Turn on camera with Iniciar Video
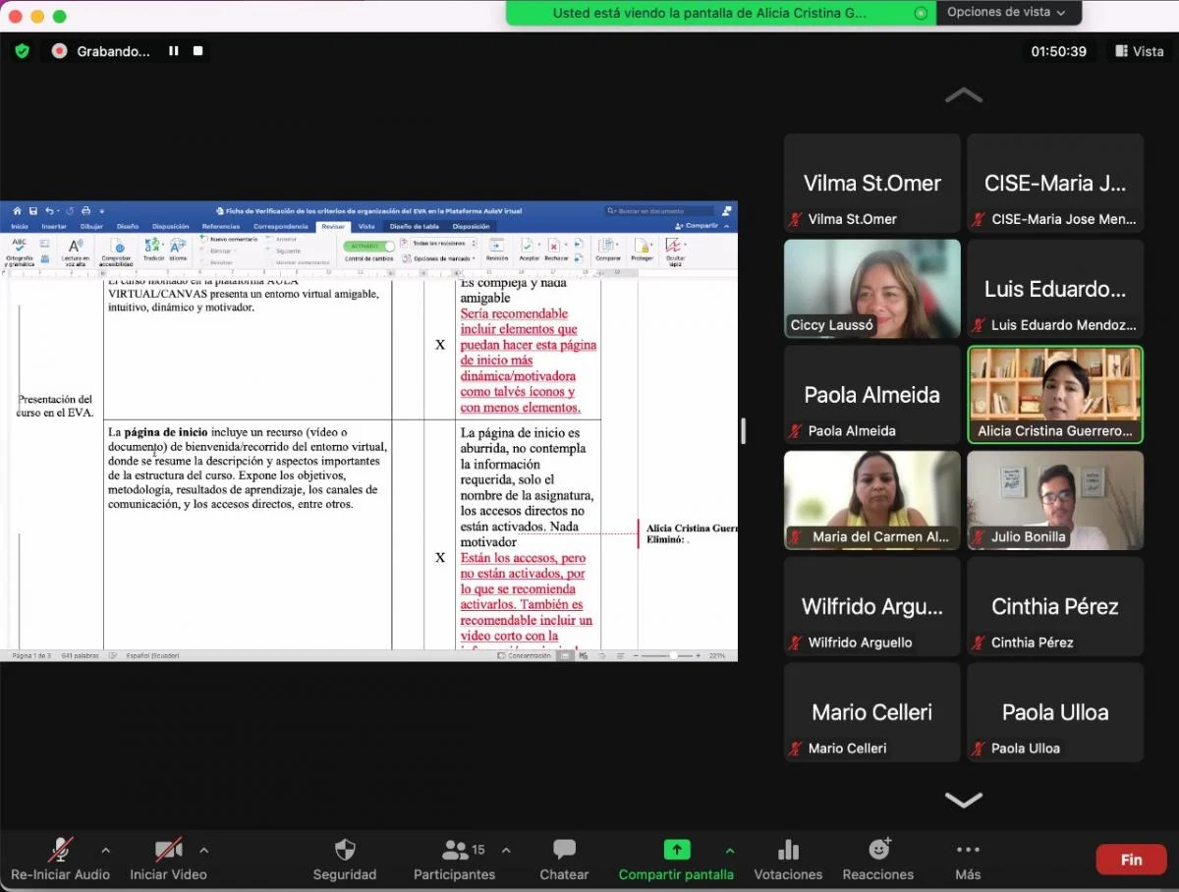This screenshot has height=892, width=1179. 168,860
